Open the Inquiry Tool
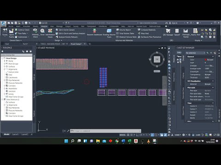The height and width of the screenshot is (165, 221). pyautogui.click(x=195, y=32)
